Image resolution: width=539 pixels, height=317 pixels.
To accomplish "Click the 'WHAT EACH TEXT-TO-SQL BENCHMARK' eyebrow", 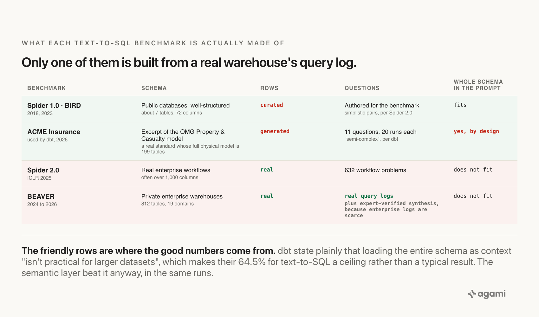I will pyautogui.click(x=153, y=43).
